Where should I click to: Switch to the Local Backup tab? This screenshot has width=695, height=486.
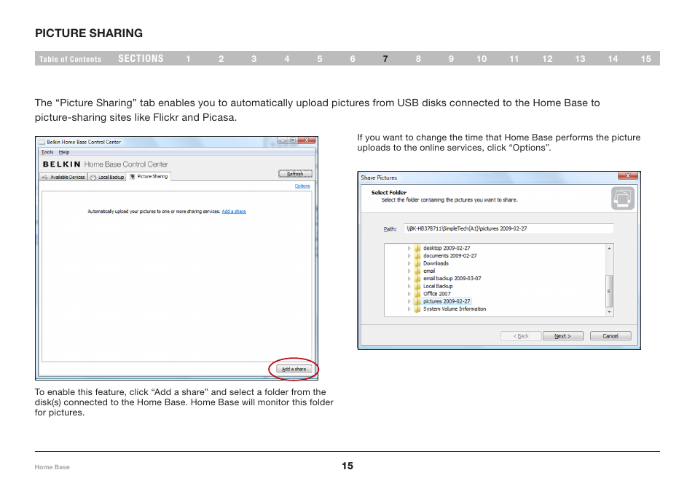coord(107,177)
